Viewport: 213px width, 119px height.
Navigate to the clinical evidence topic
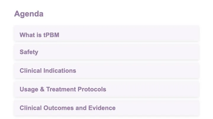(x=106, y=108)
